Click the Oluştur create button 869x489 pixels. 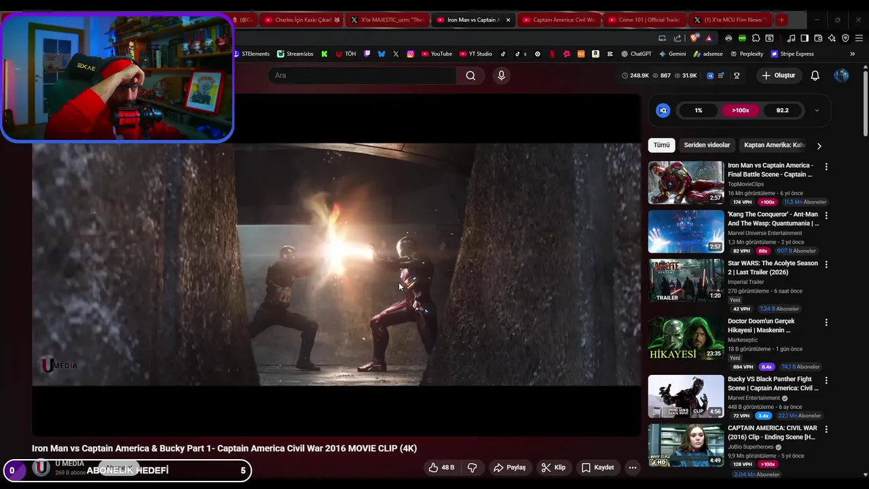click(778, 75)
